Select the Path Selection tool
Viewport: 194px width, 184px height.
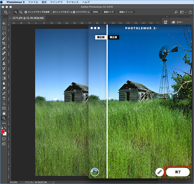pos(4,103)
